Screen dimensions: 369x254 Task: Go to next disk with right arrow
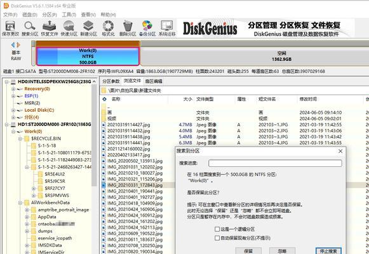coord(18,44)
